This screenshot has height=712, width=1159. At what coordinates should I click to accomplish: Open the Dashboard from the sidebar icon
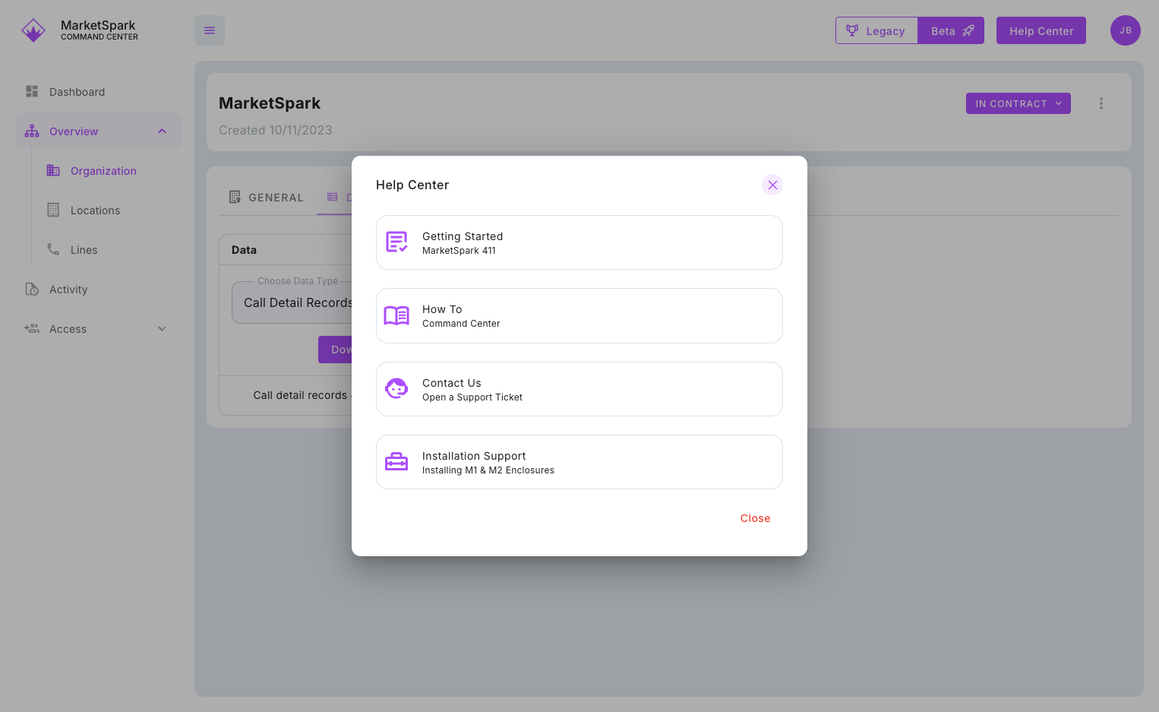(x=31, y=91)
